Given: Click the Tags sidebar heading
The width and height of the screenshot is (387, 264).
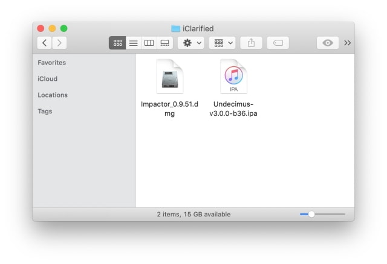Looking at the screenshot, I should (x=45, y=112).
